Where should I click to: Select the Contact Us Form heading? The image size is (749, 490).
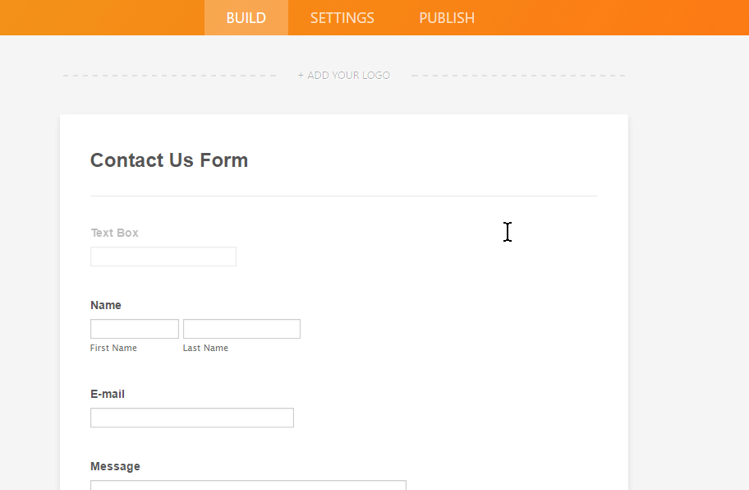point(169,160)
